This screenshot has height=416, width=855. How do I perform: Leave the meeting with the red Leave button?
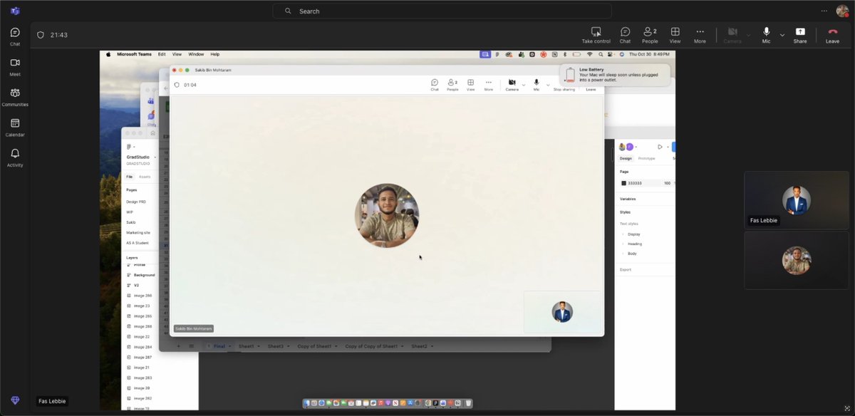coord(832,35)
